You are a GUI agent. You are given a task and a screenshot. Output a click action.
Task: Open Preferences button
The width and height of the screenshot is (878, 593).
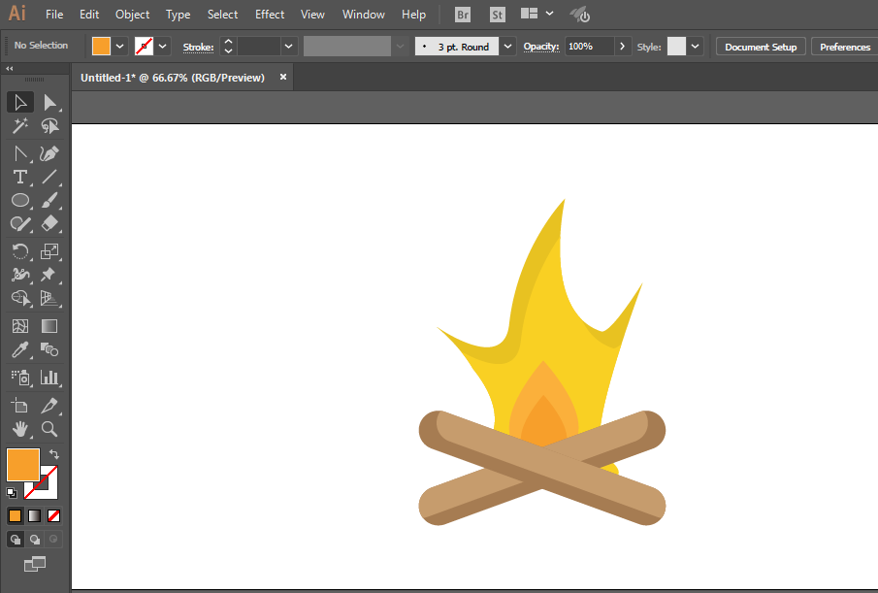tap(844, 47)
